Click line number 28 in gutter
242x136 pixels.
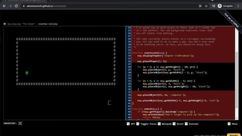tap(129, 67)
